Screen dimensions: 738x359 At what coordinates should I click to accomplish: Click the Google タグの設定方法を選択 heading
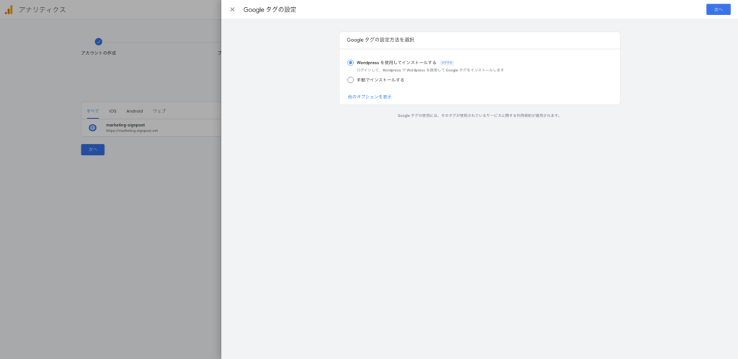coord(381,40)
